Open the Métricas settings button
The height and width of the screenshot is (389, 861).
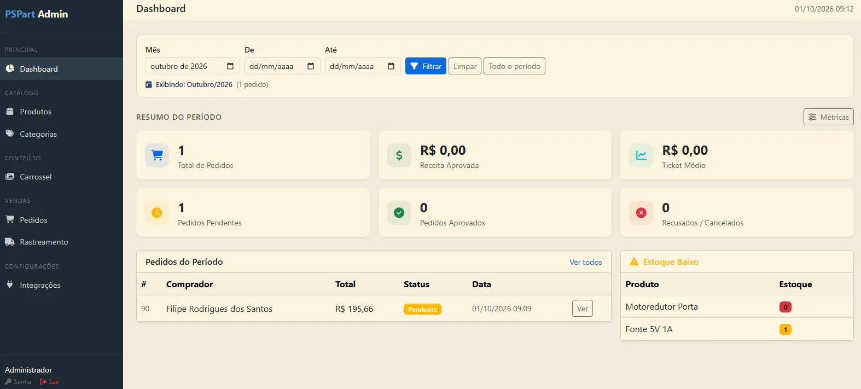(828, 117)
